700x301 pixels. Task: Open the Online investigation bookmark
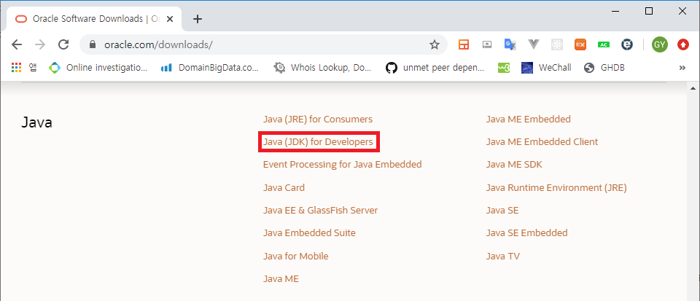(98, 68)
